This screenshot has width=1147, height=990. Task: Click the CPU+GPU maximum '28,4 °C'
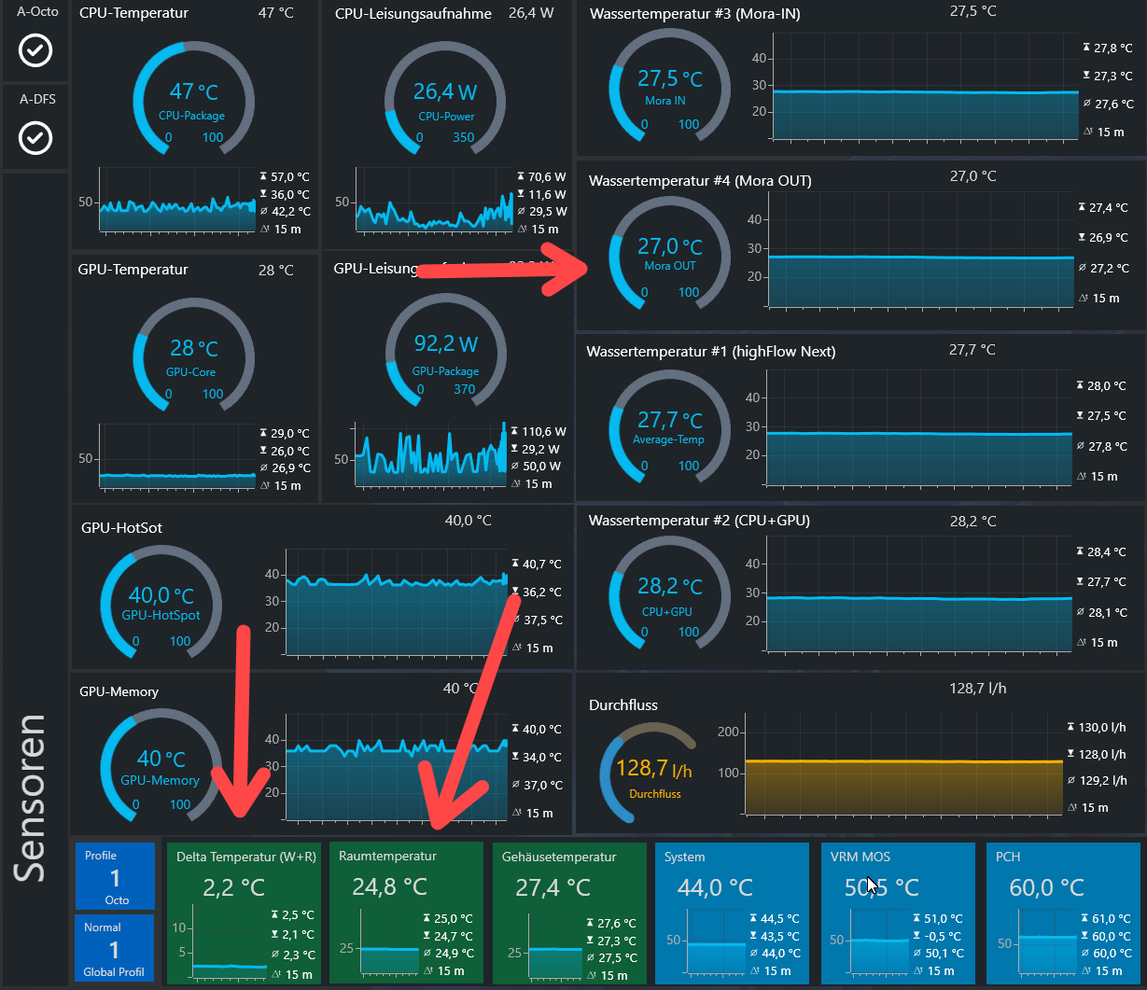[1108, 552]
